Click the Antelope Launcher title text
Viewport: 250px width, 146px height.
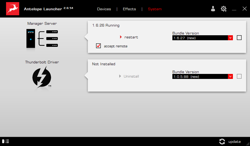tap(43, 9)
